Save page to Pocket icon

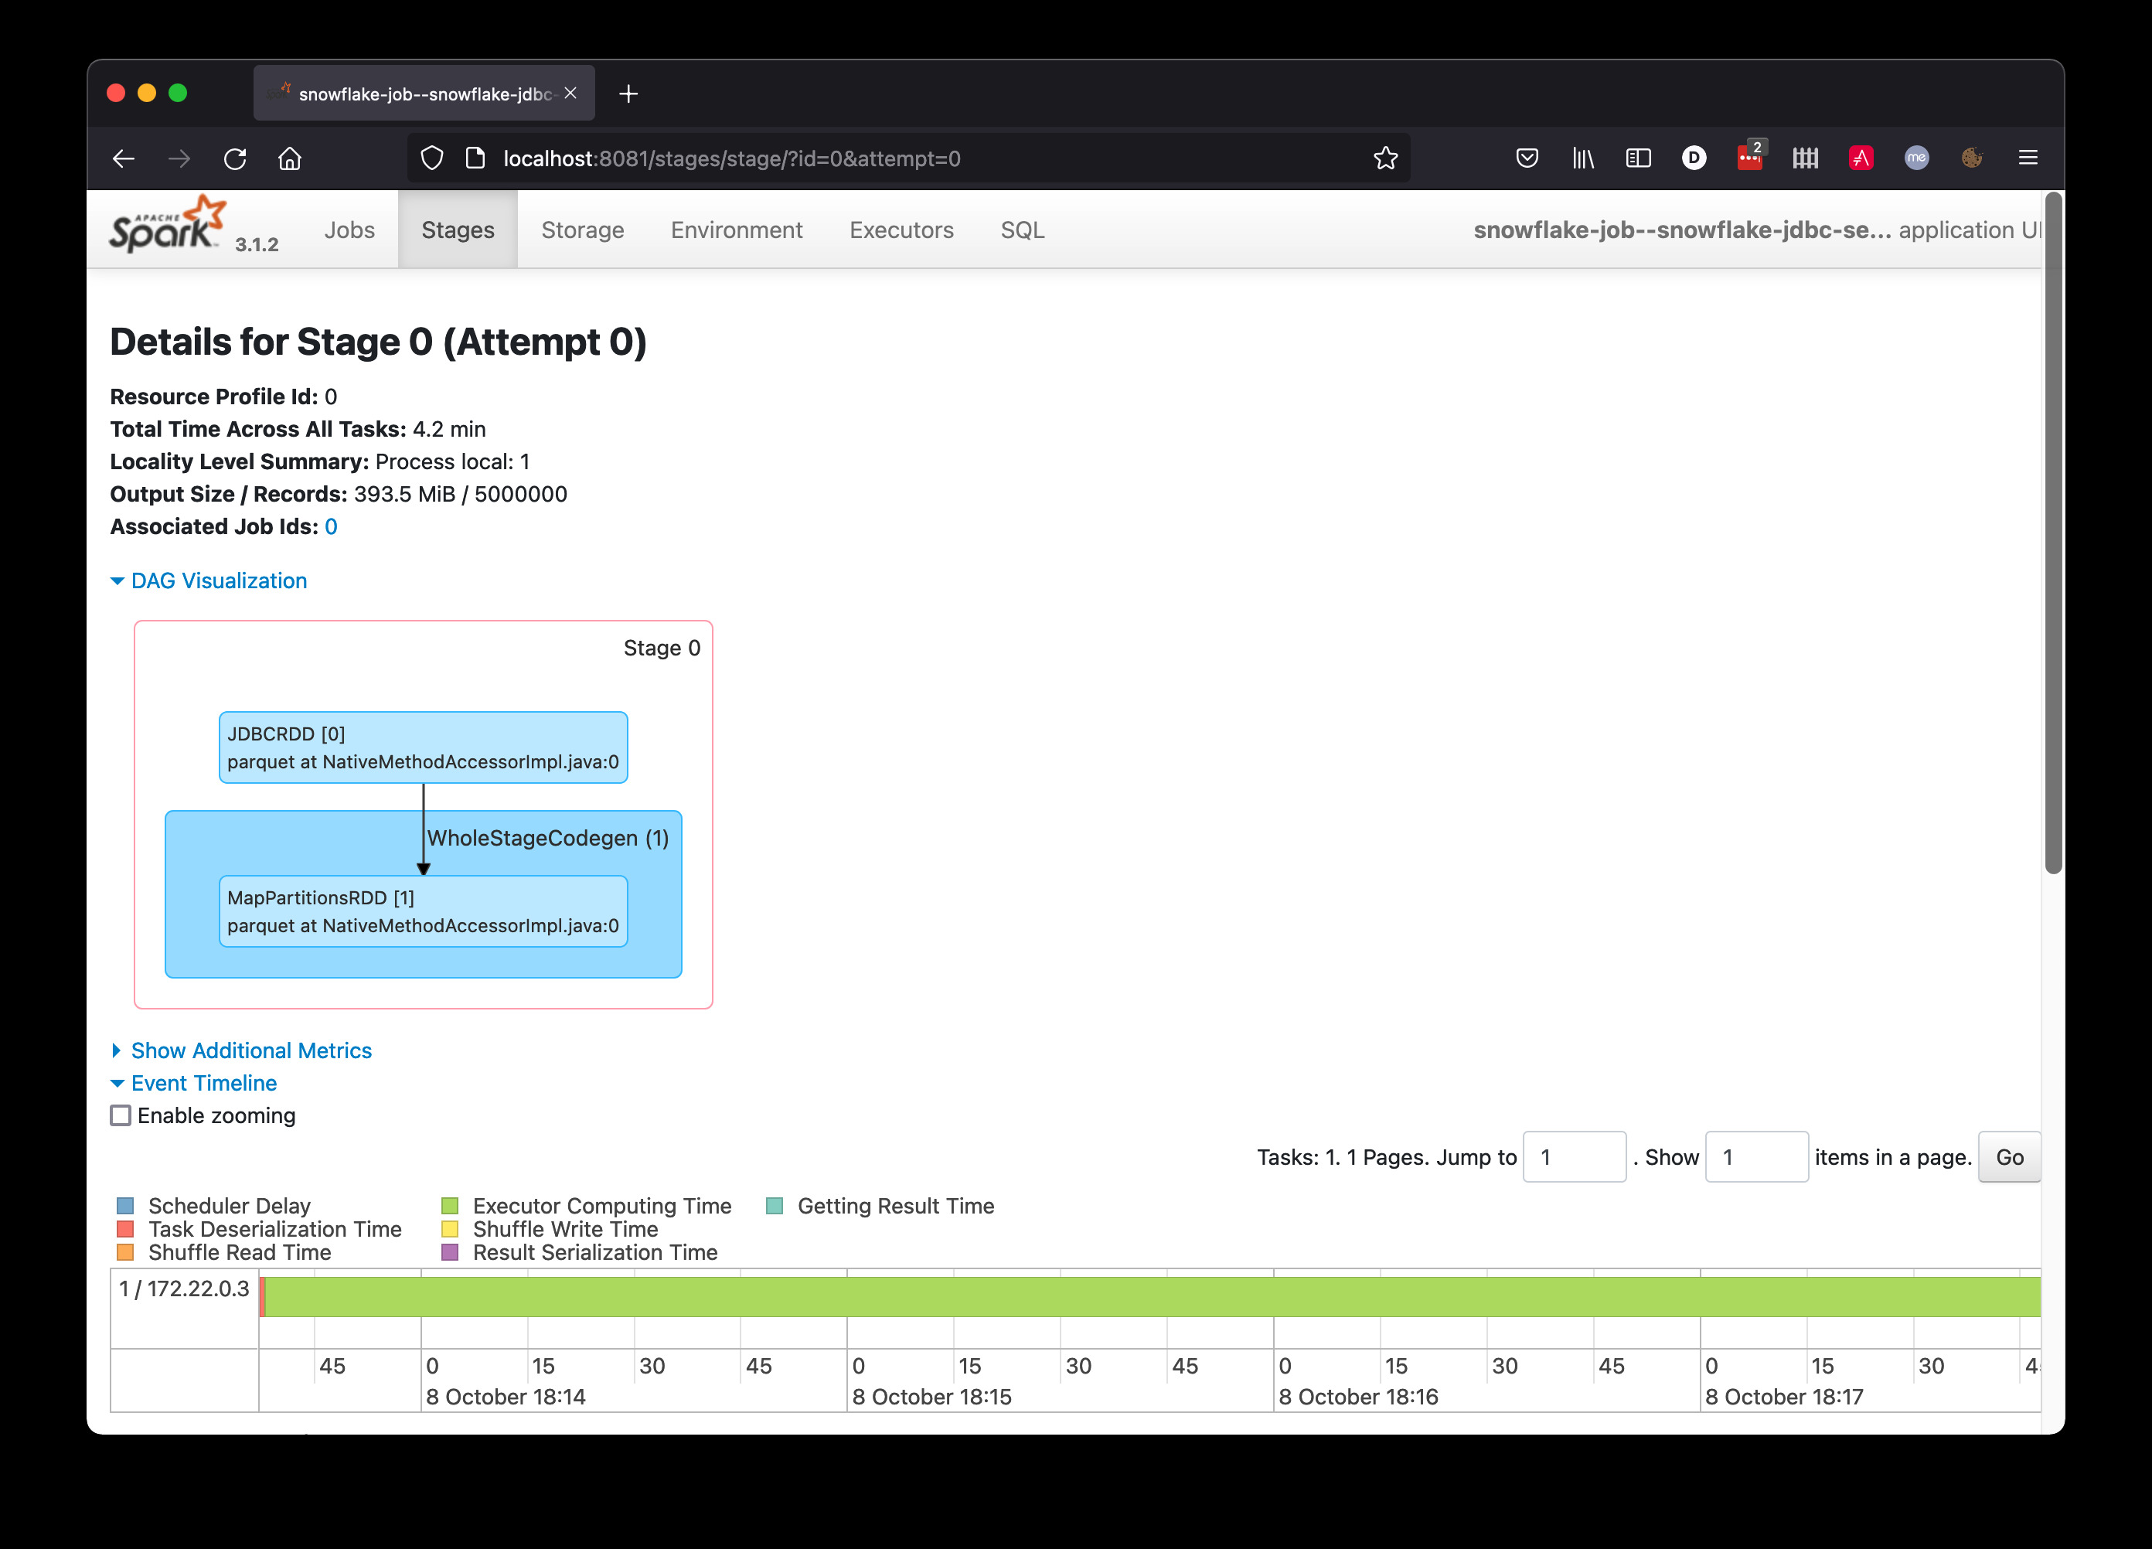(x=1527, y=158)
